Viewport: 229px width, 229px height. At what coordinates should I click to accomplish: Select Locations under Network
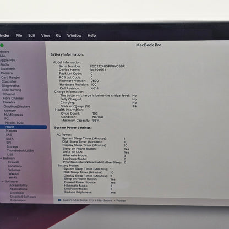pyautogui.click(x=15, y=166)
